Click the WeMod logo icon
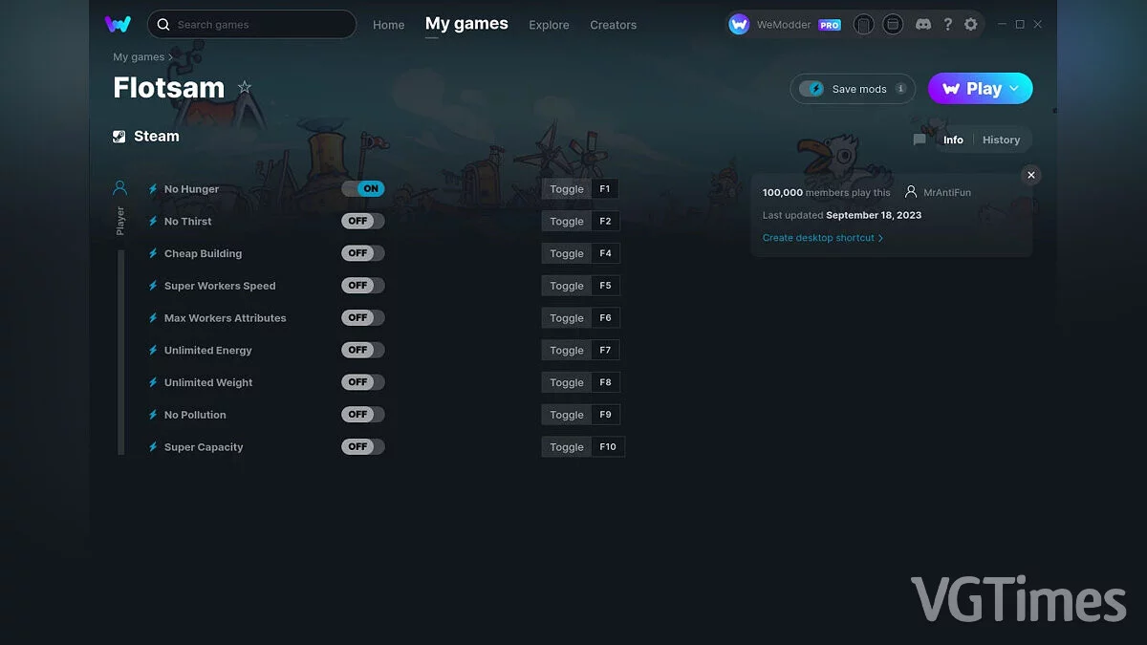 click(118, 24)
